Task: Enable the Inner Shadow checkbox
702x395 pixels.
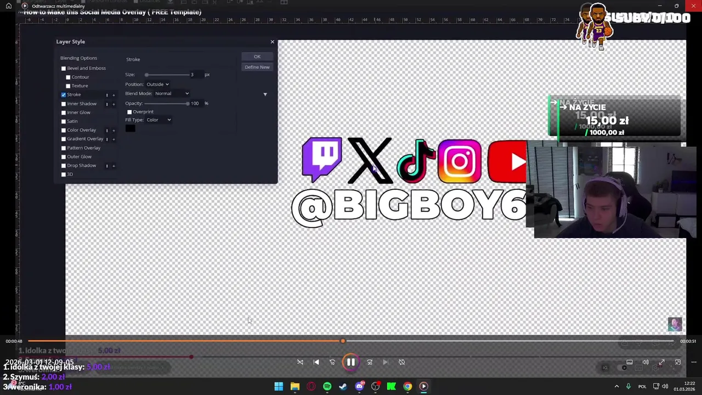Action: click(64, 104)
